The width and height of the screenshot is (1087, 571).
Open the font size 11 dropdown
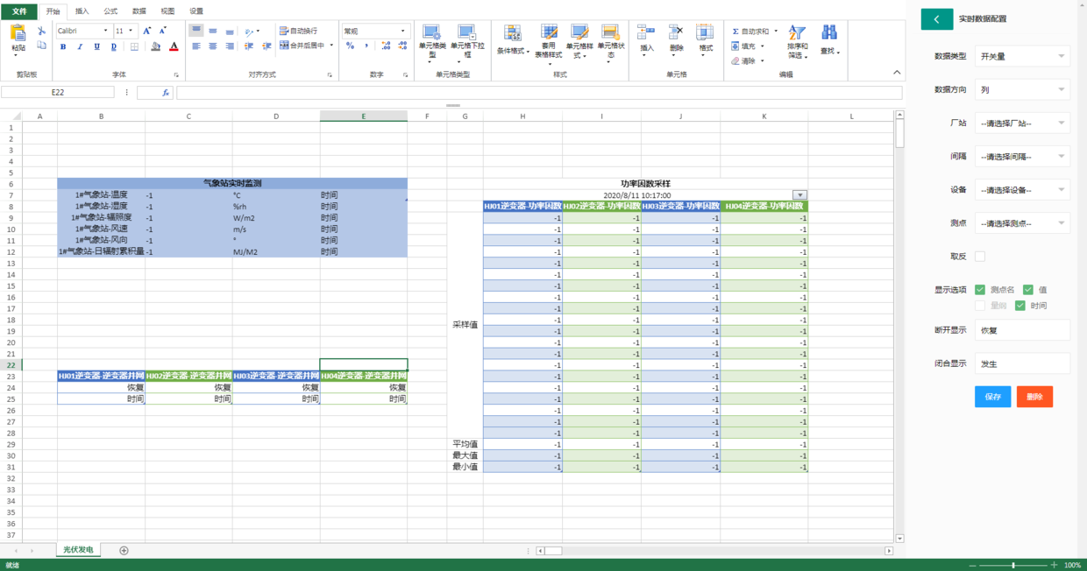pos(124,31)
